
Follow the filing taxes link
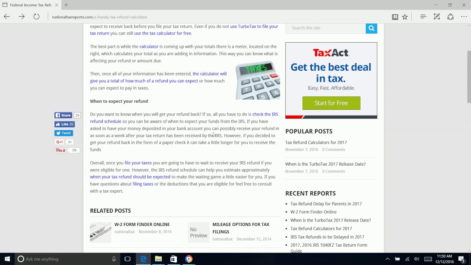[143, 184]
